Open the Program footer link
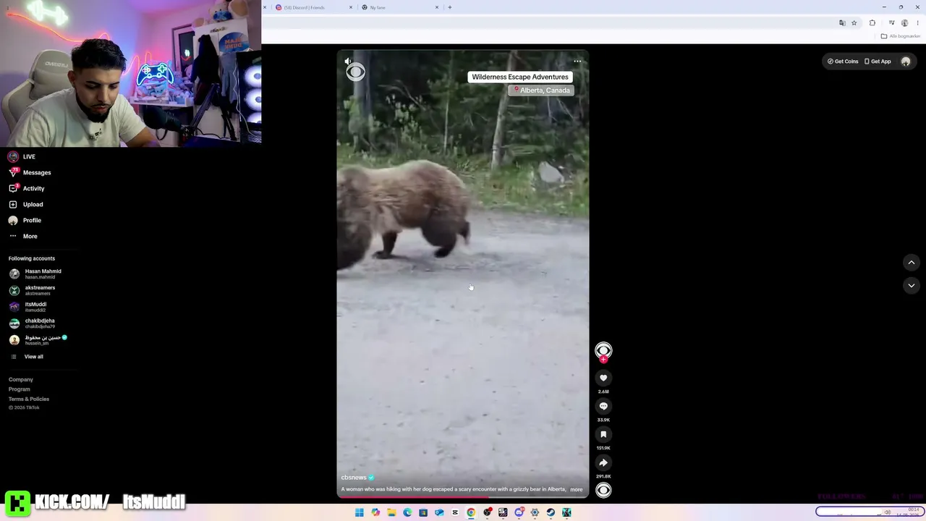 point(20,389)
